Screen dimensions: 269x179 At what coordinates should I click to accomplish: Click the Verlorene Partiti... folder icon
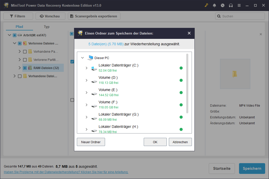tap(30, 60)
